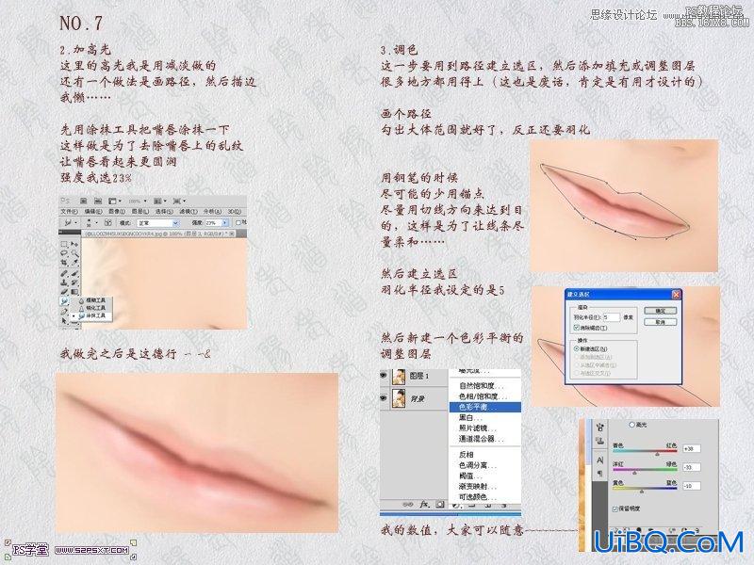The width and height of the screenshot is (754, 565).
Task: Add a layer mask via the mask icon
Action: click(440, 505)
